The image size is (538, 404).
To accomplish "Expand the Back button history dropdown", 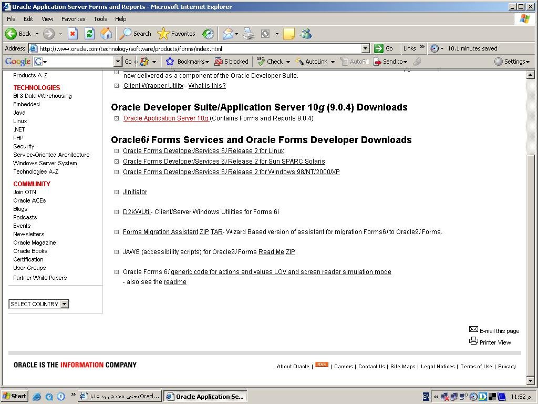I will pyautogui.click(x=37, y=34).
